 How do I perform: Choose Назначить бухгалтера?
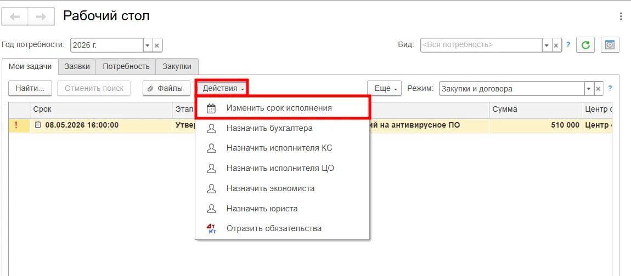tap(282, 128)
